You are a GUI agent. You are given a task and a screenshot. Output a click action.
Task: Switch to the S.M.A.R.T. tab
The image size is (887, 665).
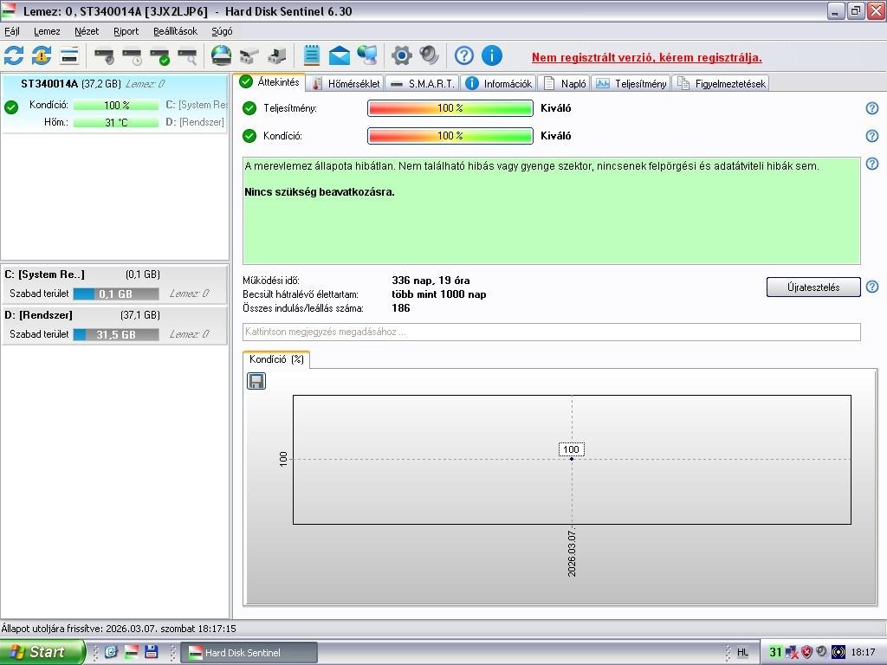pyautogui.click(x=423, y=84)
